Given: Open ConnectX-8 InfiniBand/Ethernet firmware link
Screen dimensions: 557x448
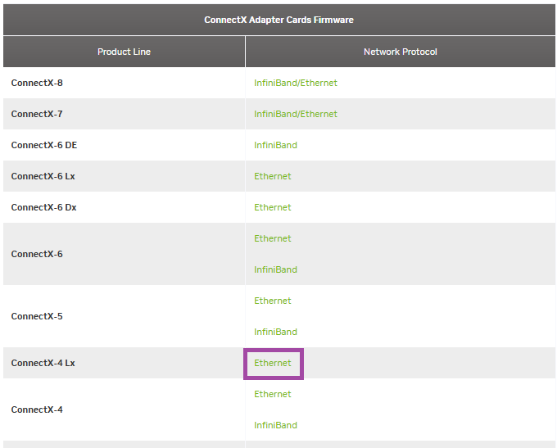Looking at the screenshot, I should tap(295, 83).
